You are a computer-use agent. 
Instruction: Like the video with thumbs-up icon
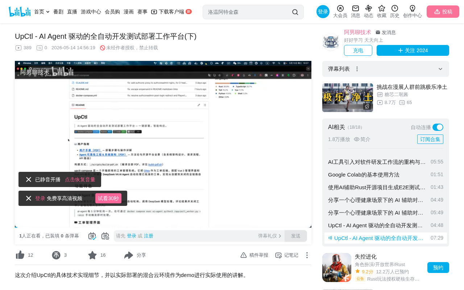coord(20,255)
